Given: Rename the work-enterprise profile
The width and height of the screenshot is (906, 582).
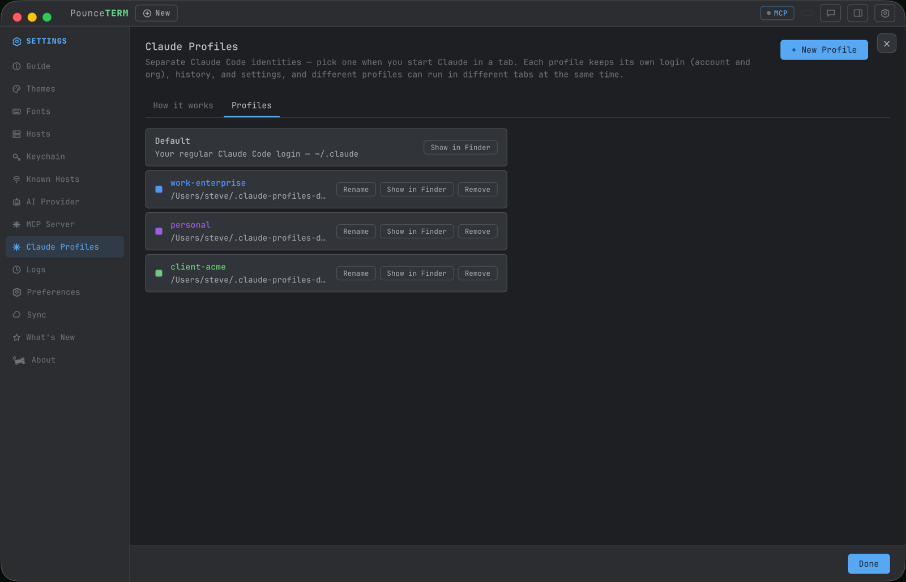Looking at the screenshot, I should 356,190.
